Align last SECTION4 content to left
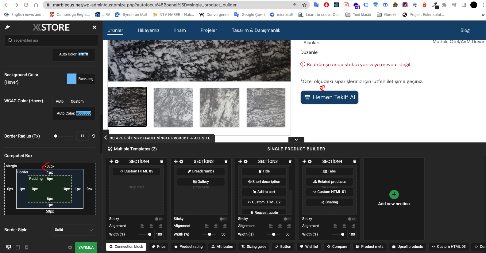 [335, 226]
